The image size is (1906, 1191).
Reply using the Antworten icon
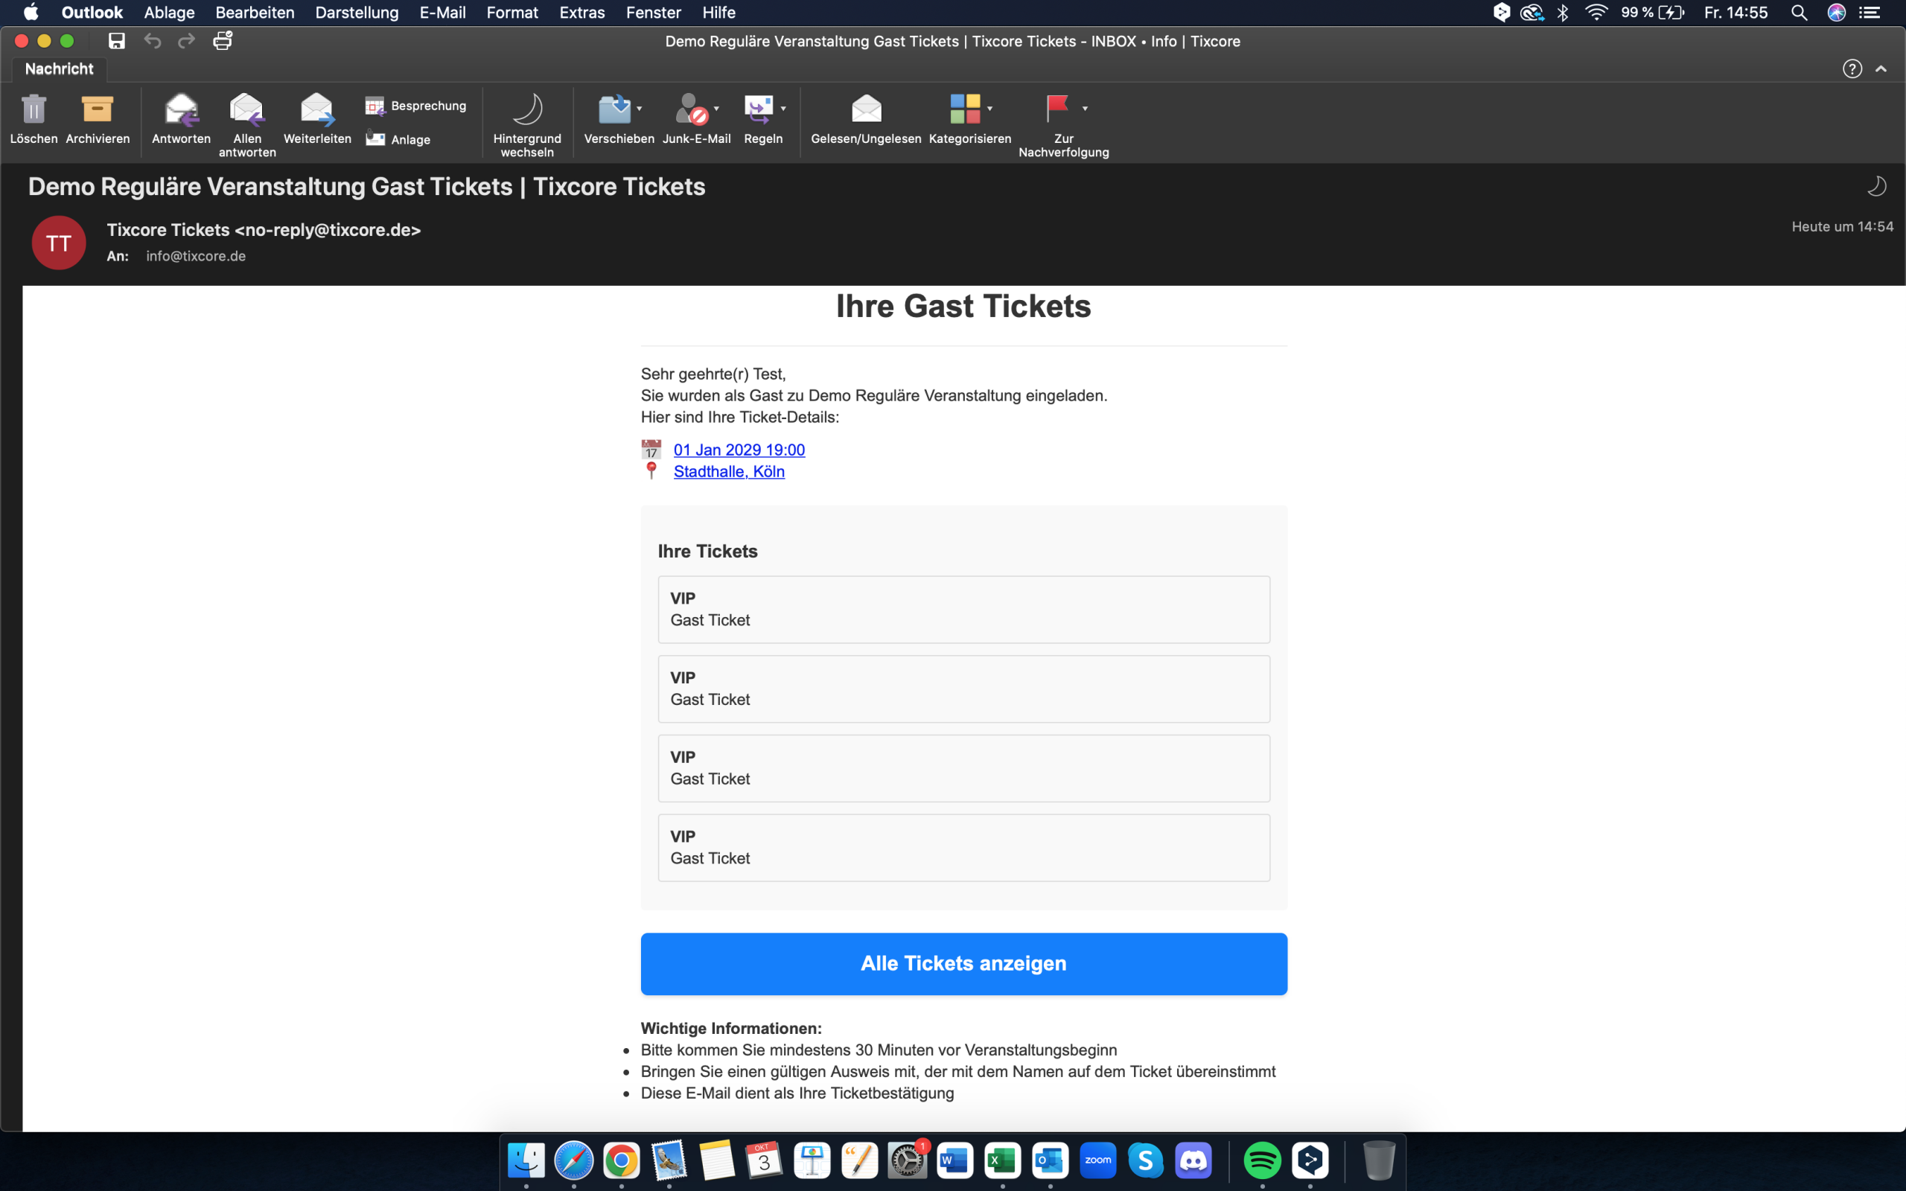click(x=181, y=109)
